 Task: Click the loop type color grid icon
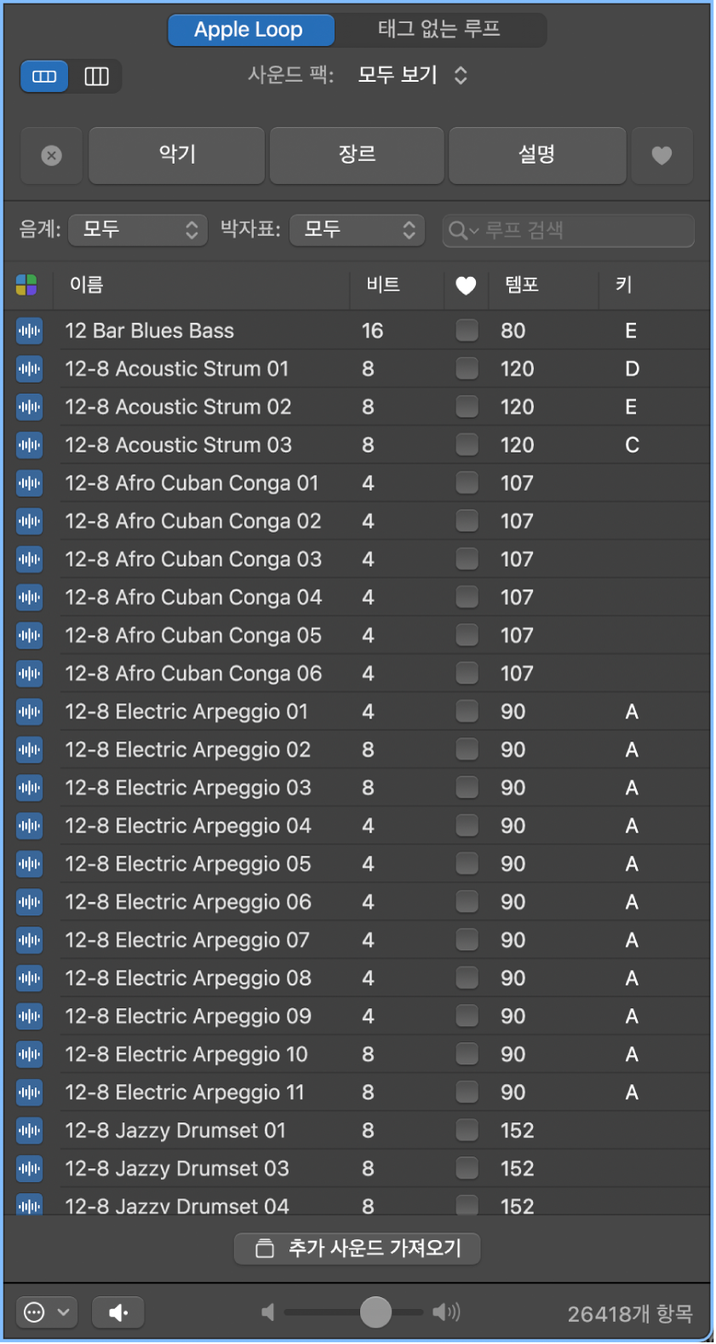point(27,285)
